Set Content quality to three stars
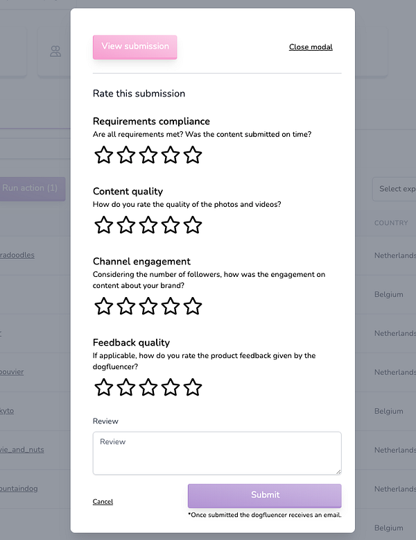 pos(148,225)
